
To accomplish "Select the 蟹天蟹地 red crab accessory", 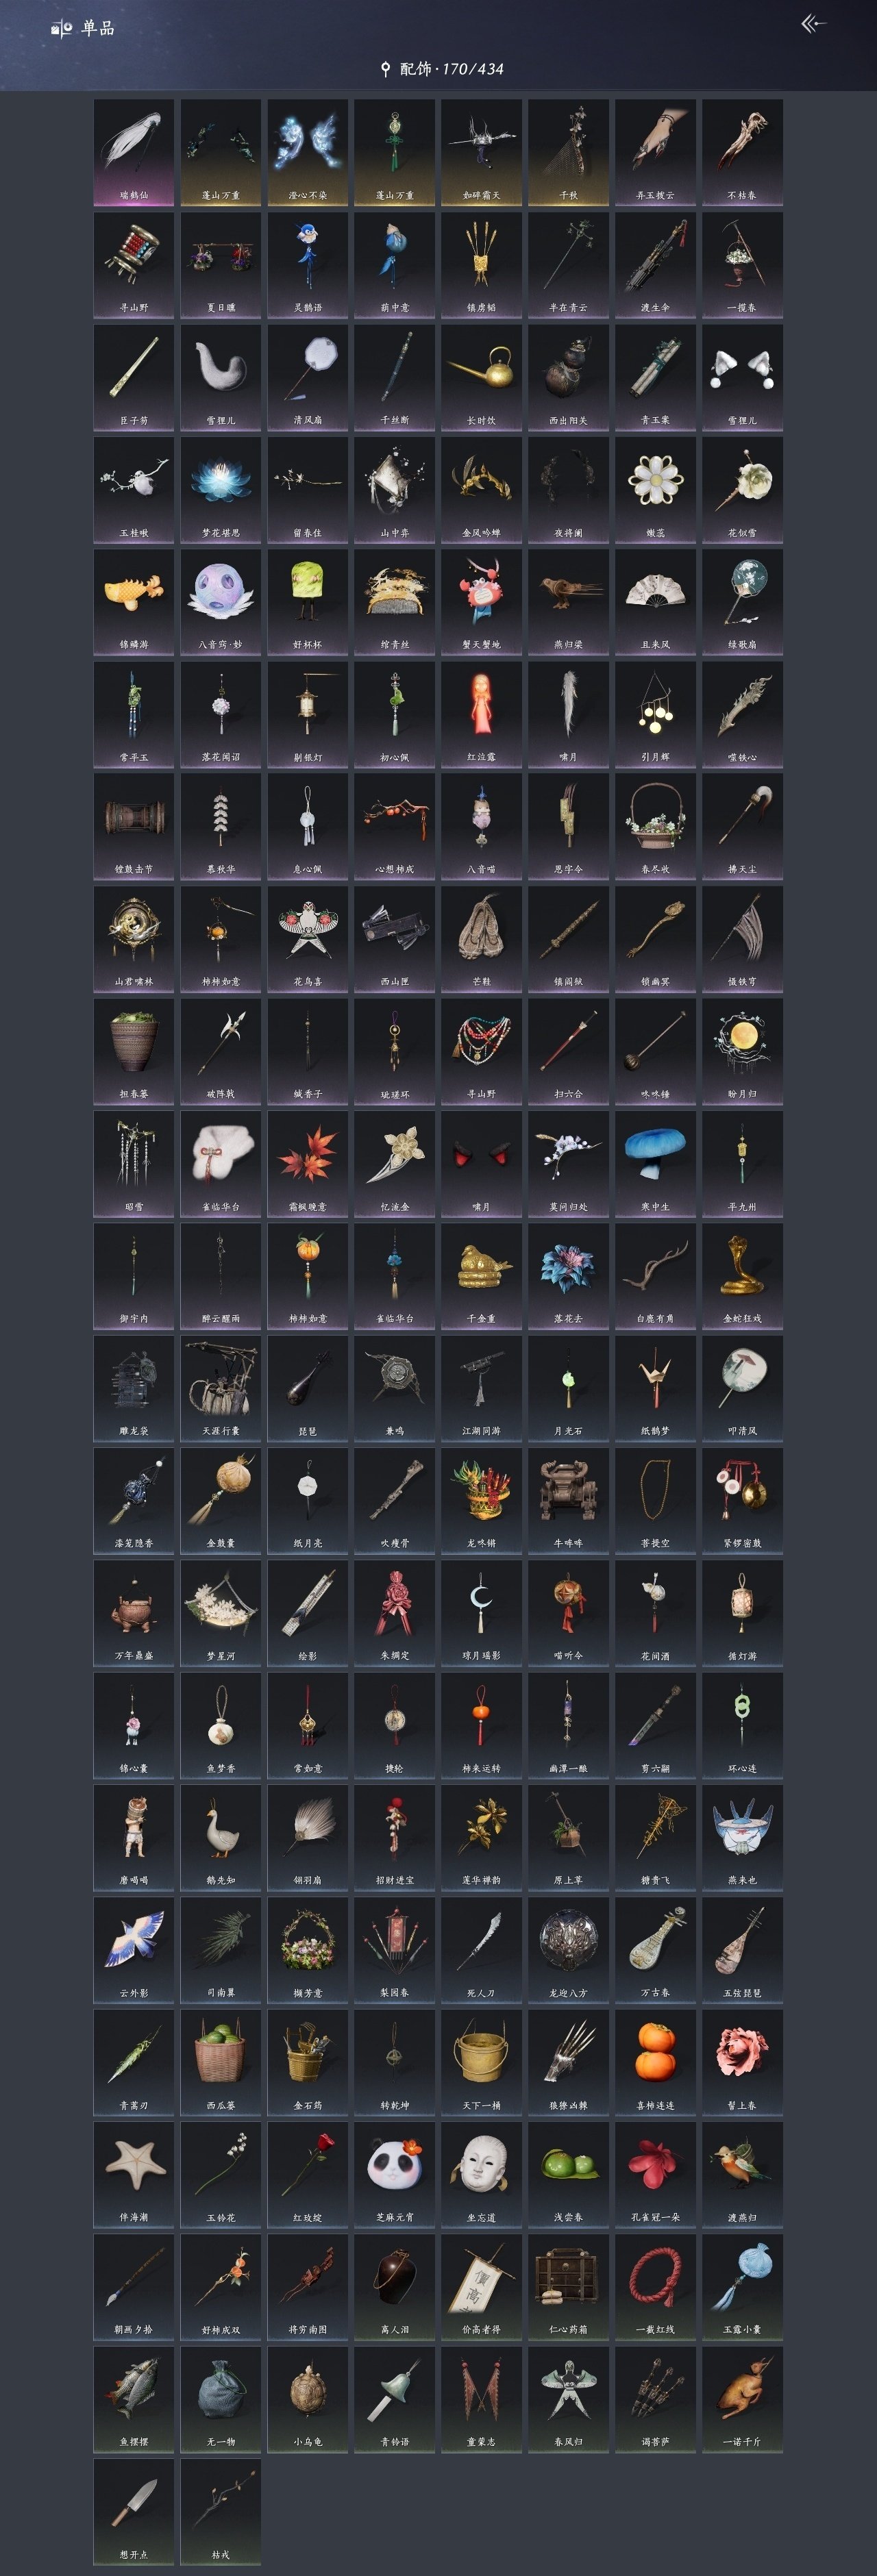I will pos(481,602).
